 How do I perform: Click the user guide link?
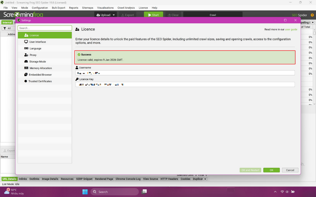click(291, 29)
